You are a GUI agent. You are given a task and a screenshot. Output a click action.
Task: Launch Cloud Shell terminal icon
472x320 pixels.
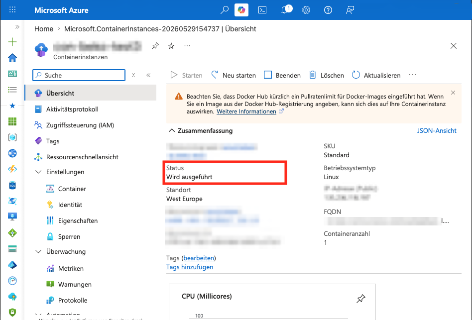point(262,10)
